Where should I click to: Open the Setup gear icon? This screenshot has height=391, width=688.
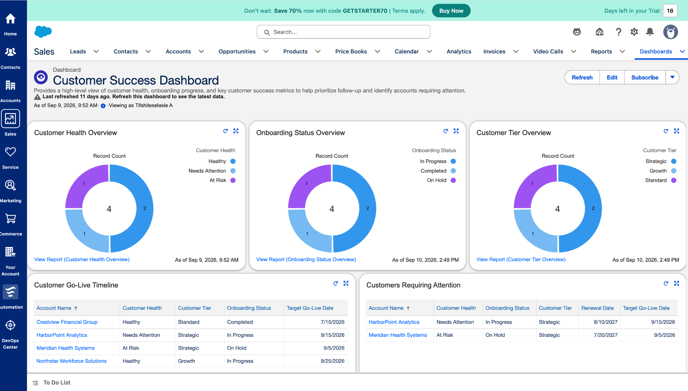click(x=634, y=32)
